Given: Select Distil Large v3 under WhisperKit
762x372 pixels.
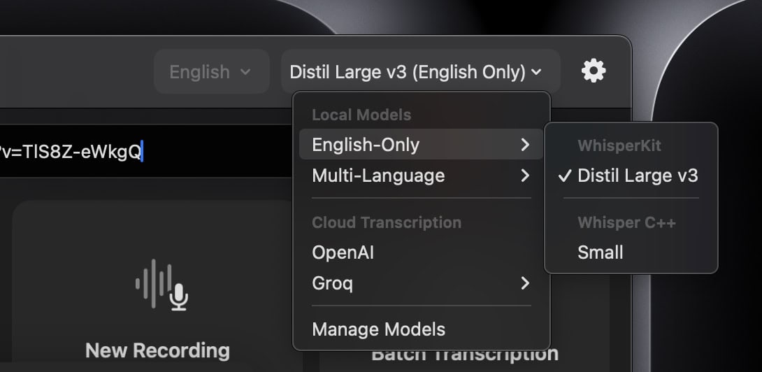Looking at the screenshot, I should tap(637, 176).
